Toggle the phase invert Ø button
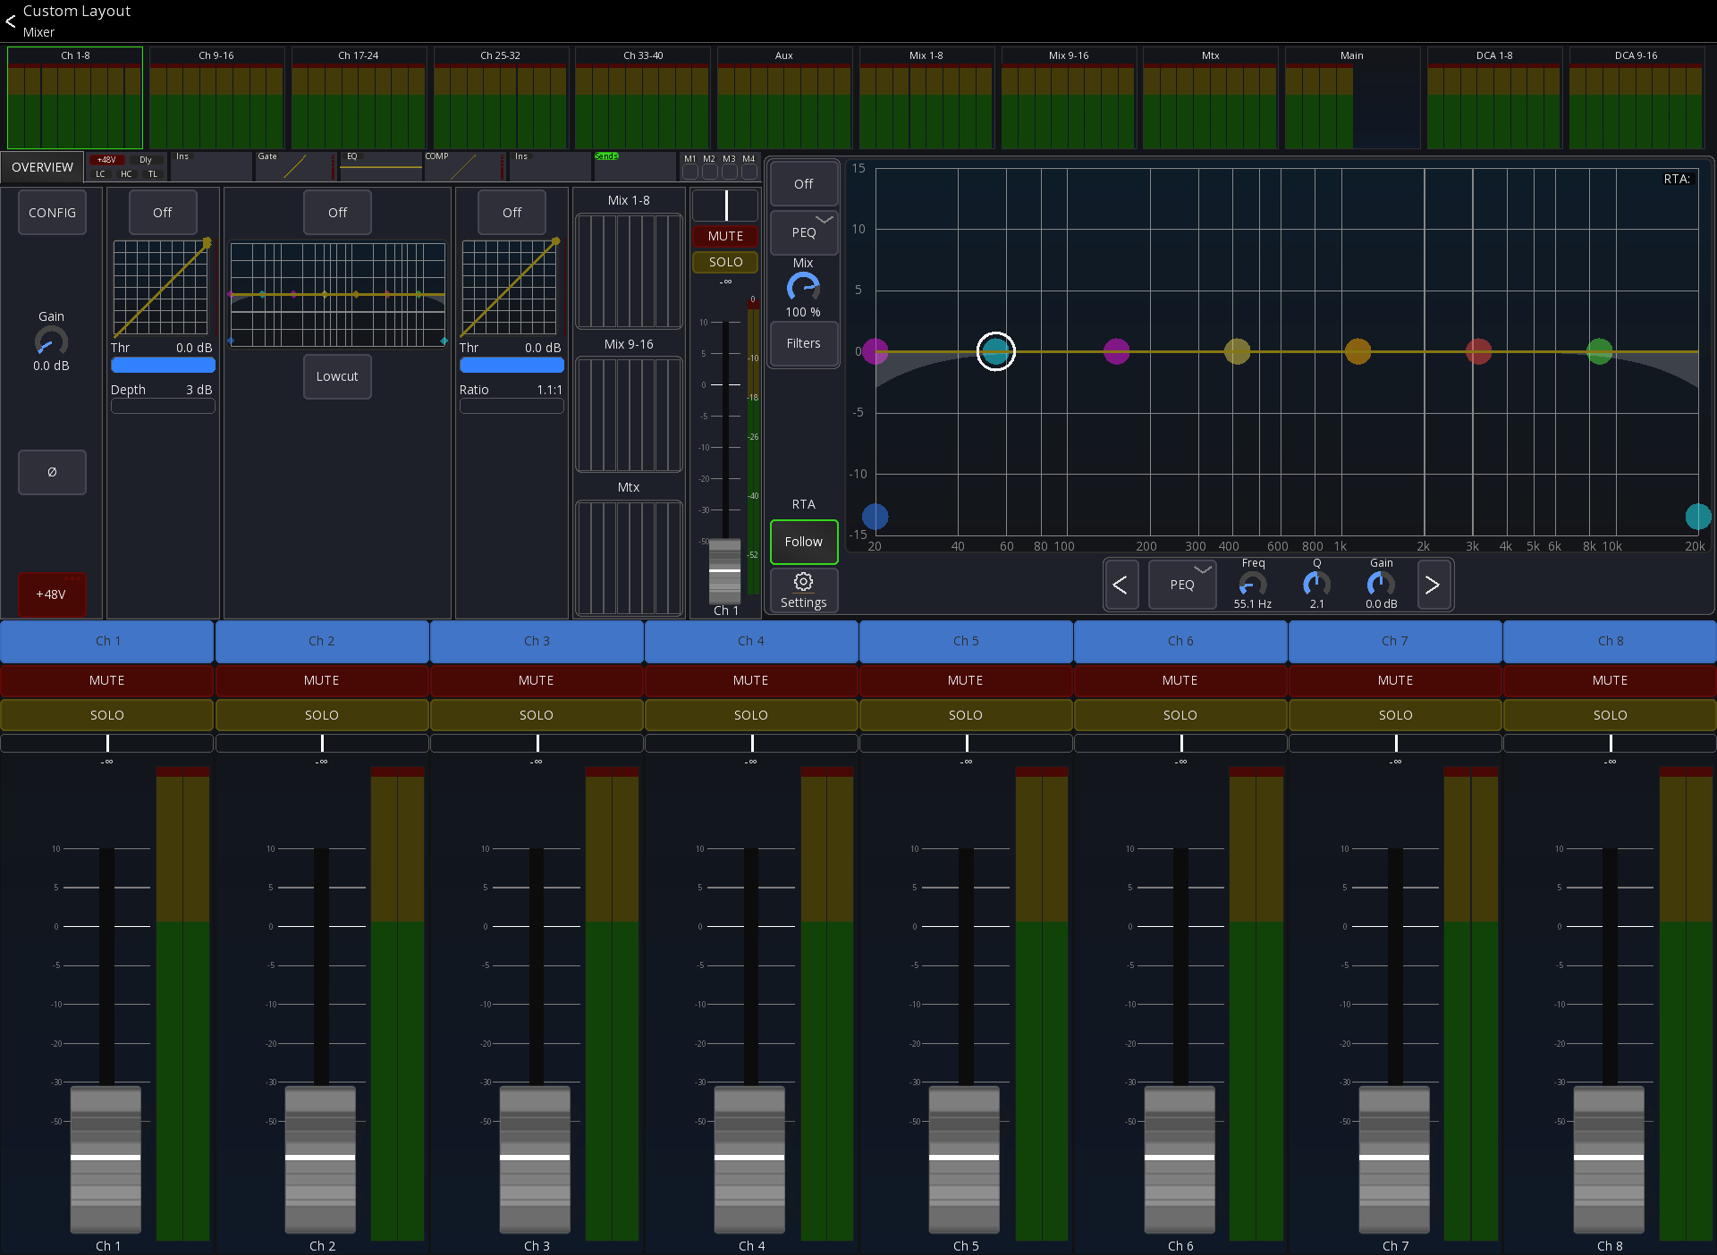This screenshot has height=1255, width=1717. click(x=52, y=472)
